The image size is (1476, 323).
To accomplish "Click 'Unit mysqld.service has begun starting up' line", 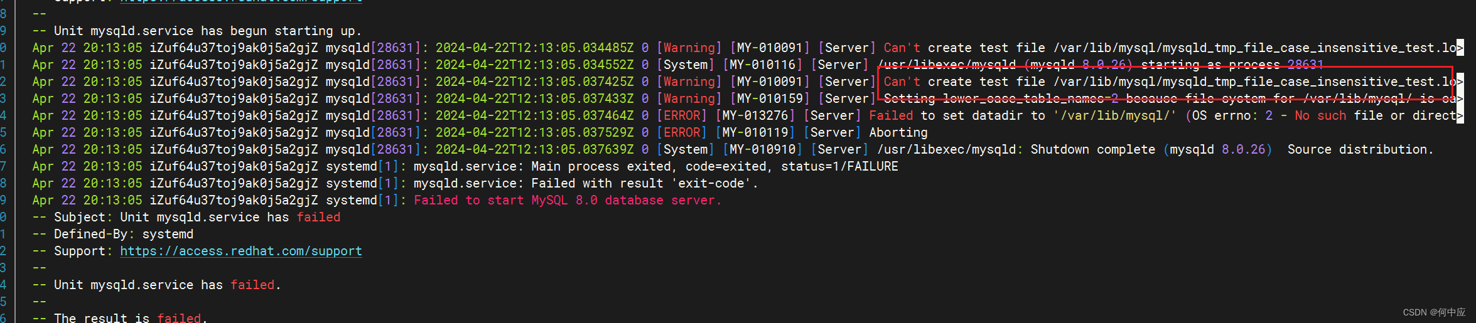I will tap(197, 31).
